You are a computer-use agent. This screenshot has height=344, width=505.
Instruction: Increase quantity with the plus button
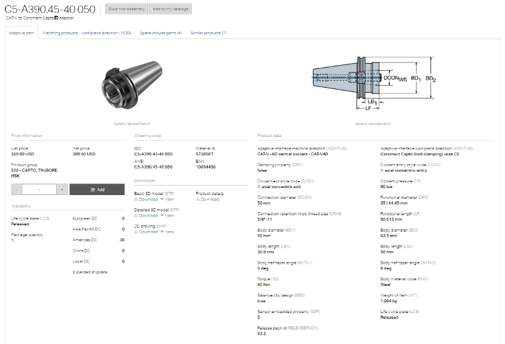pos(62,190)
